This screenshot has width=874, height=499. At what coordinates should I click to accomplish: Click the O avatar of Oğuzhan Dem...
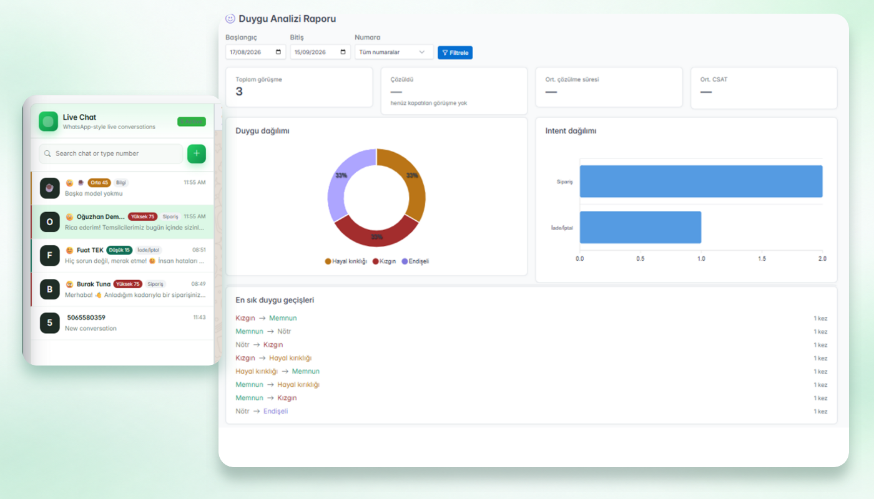[x=50, y=221]
